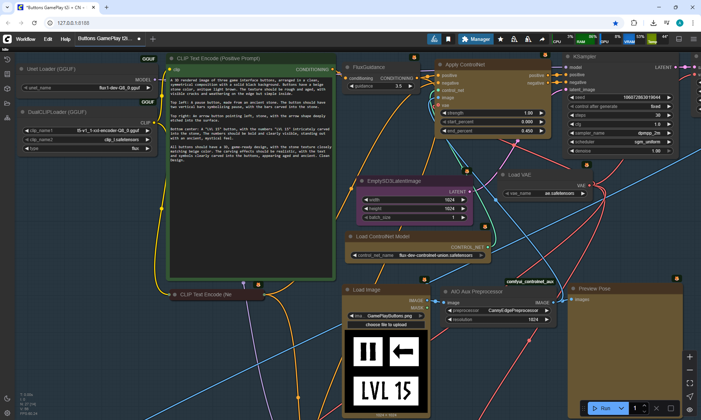Toggle the bottom panel icon
Viewport: 701px width, 420px height.
click(x=679, y=39)
